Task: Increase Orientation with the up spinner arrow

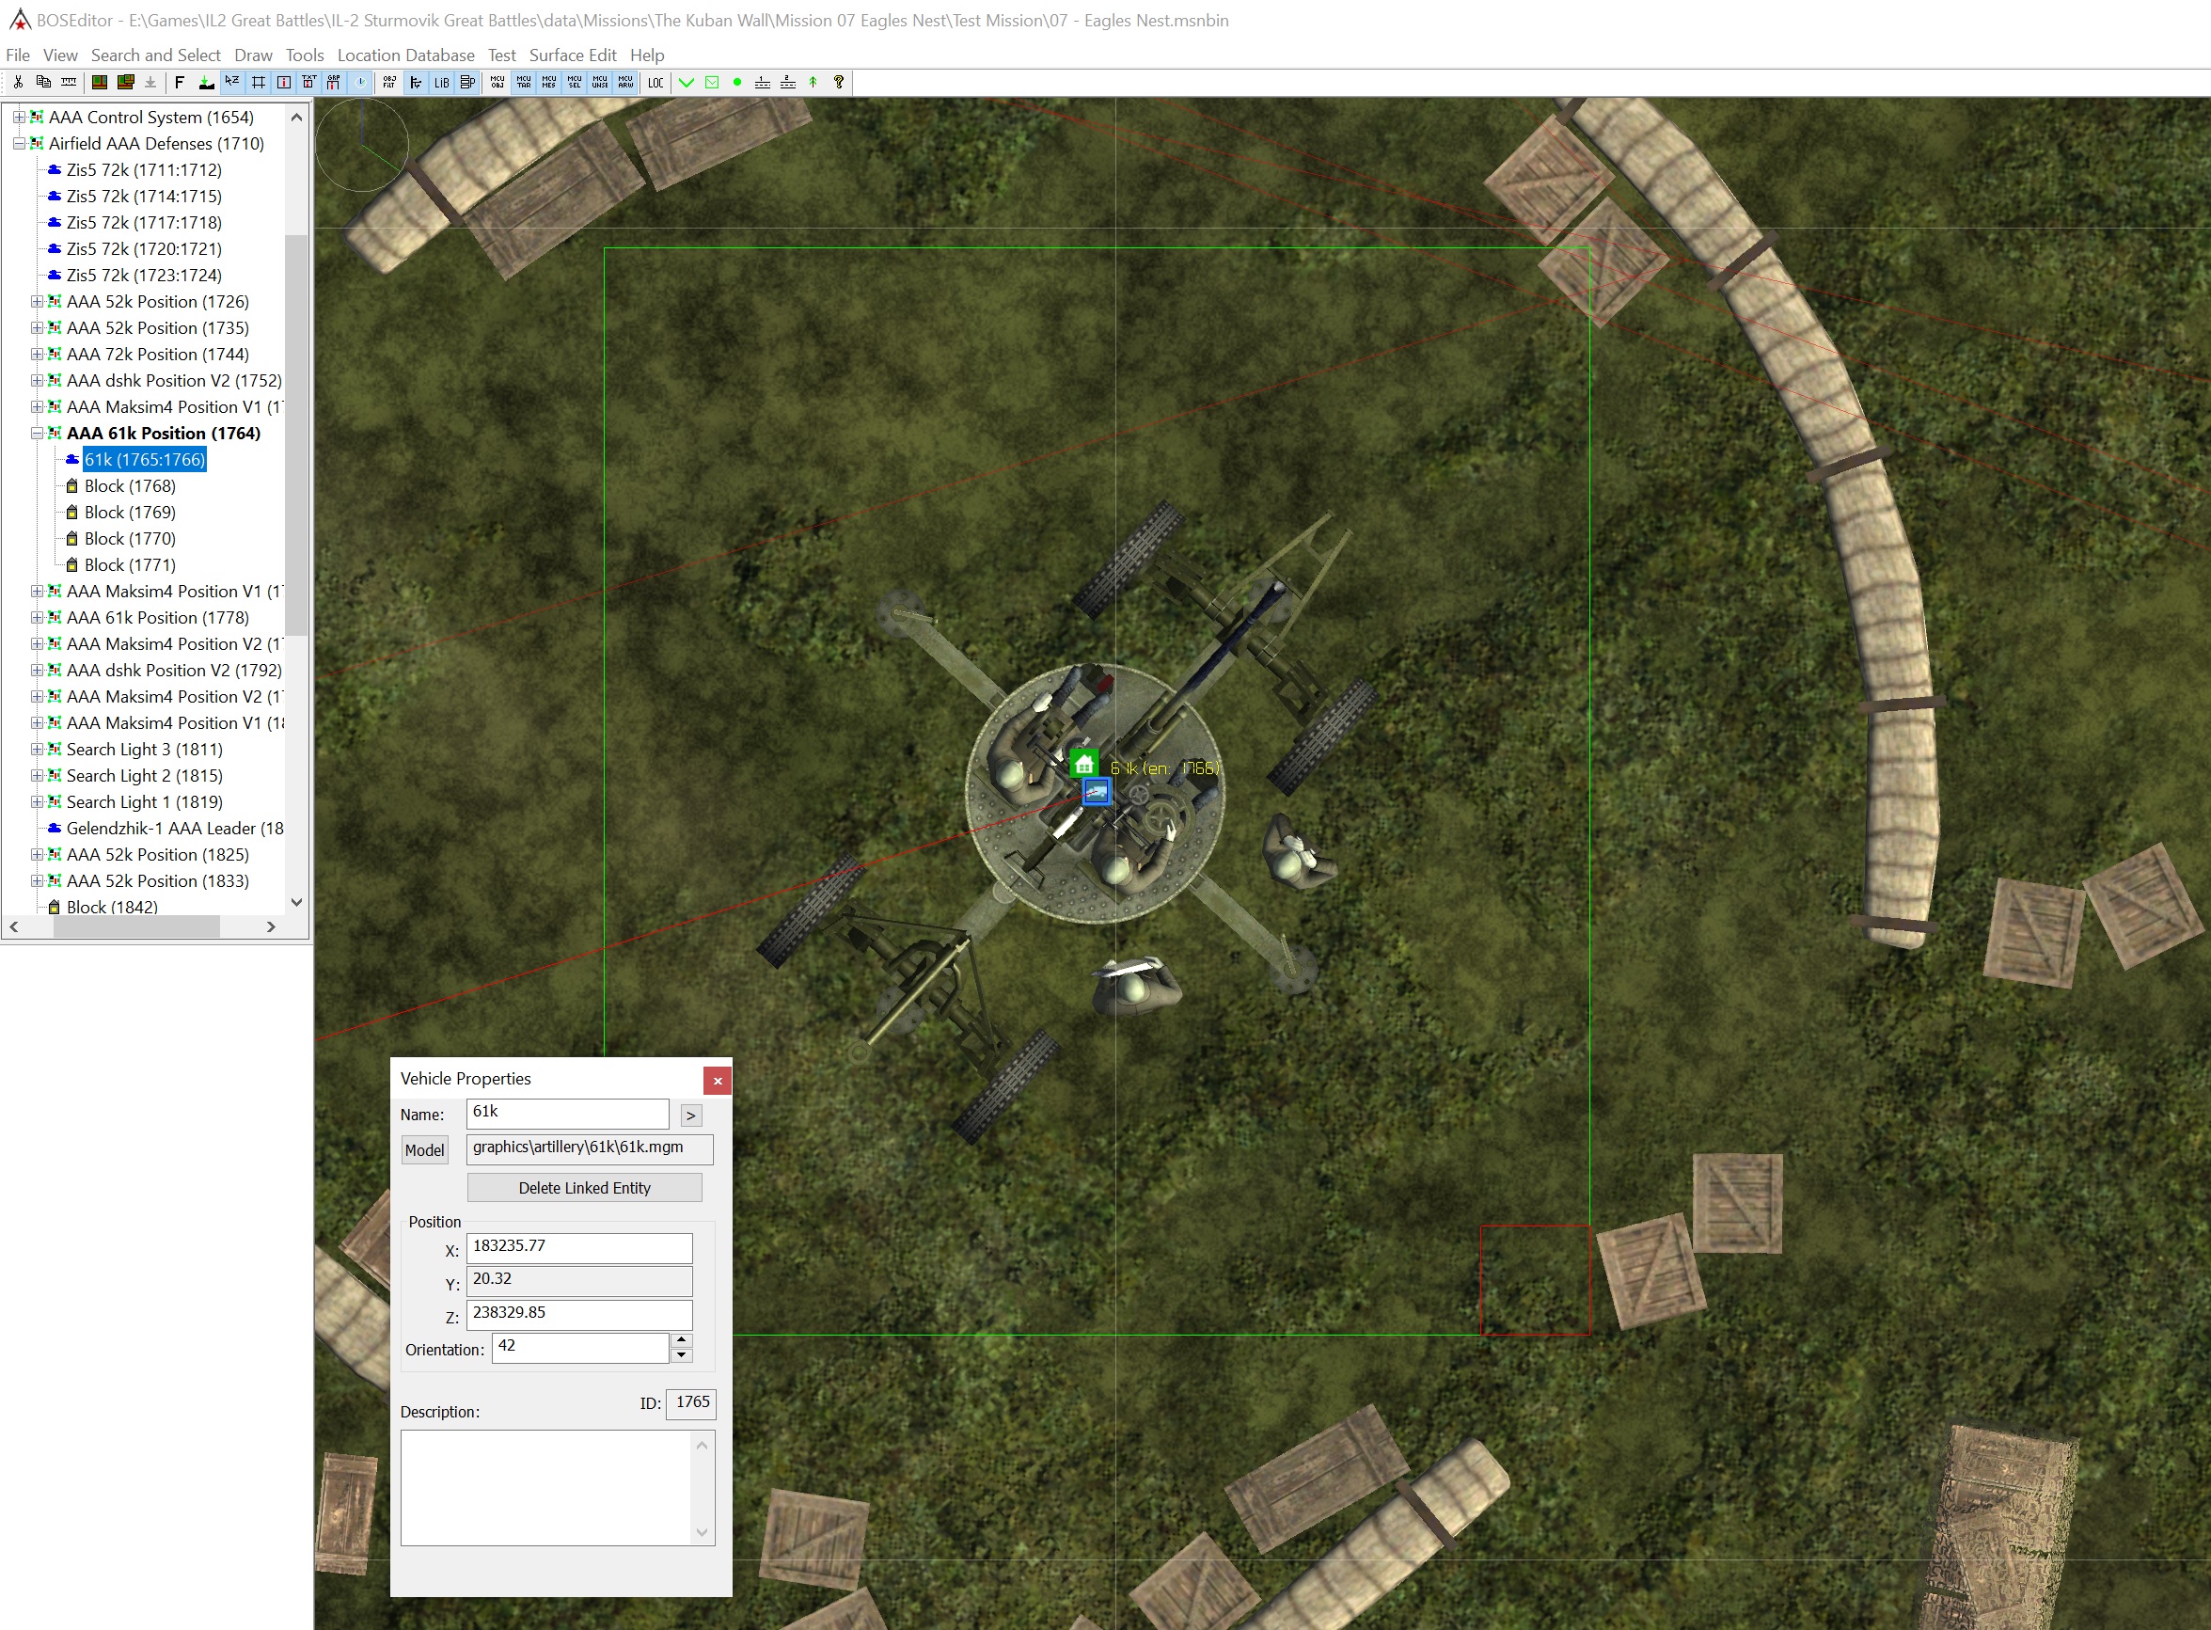Action: click(x=681, y=1340)
